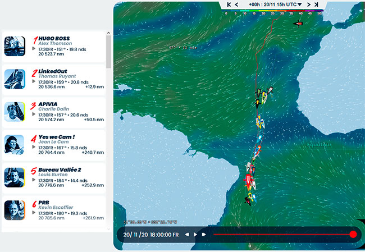Viewport: 365px width, 252px height.
Task: Click the +252.9 nm gap value
Action: click(93, 185)
